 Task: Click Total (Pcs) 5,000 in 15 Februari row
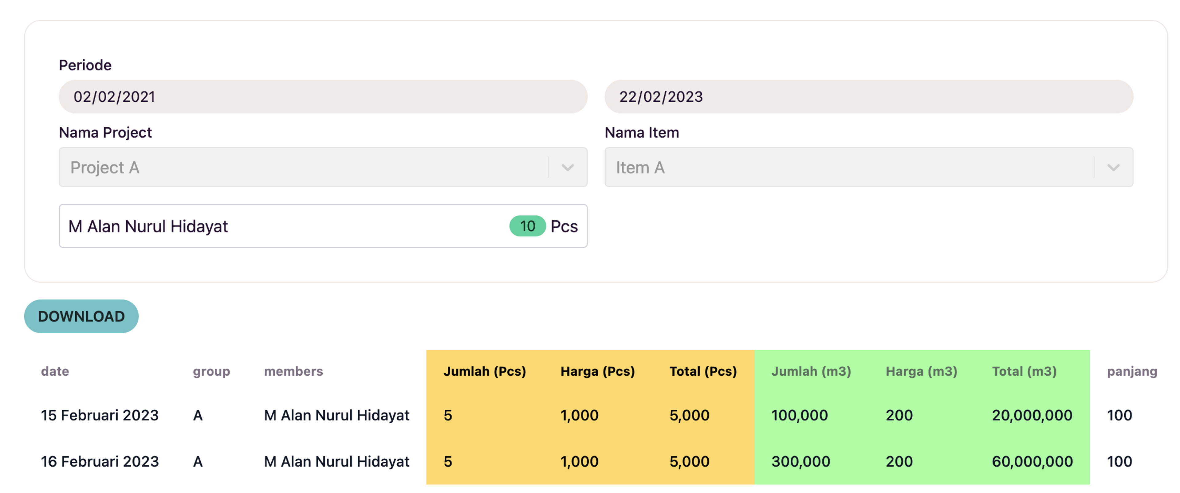(x=689, y=415)
